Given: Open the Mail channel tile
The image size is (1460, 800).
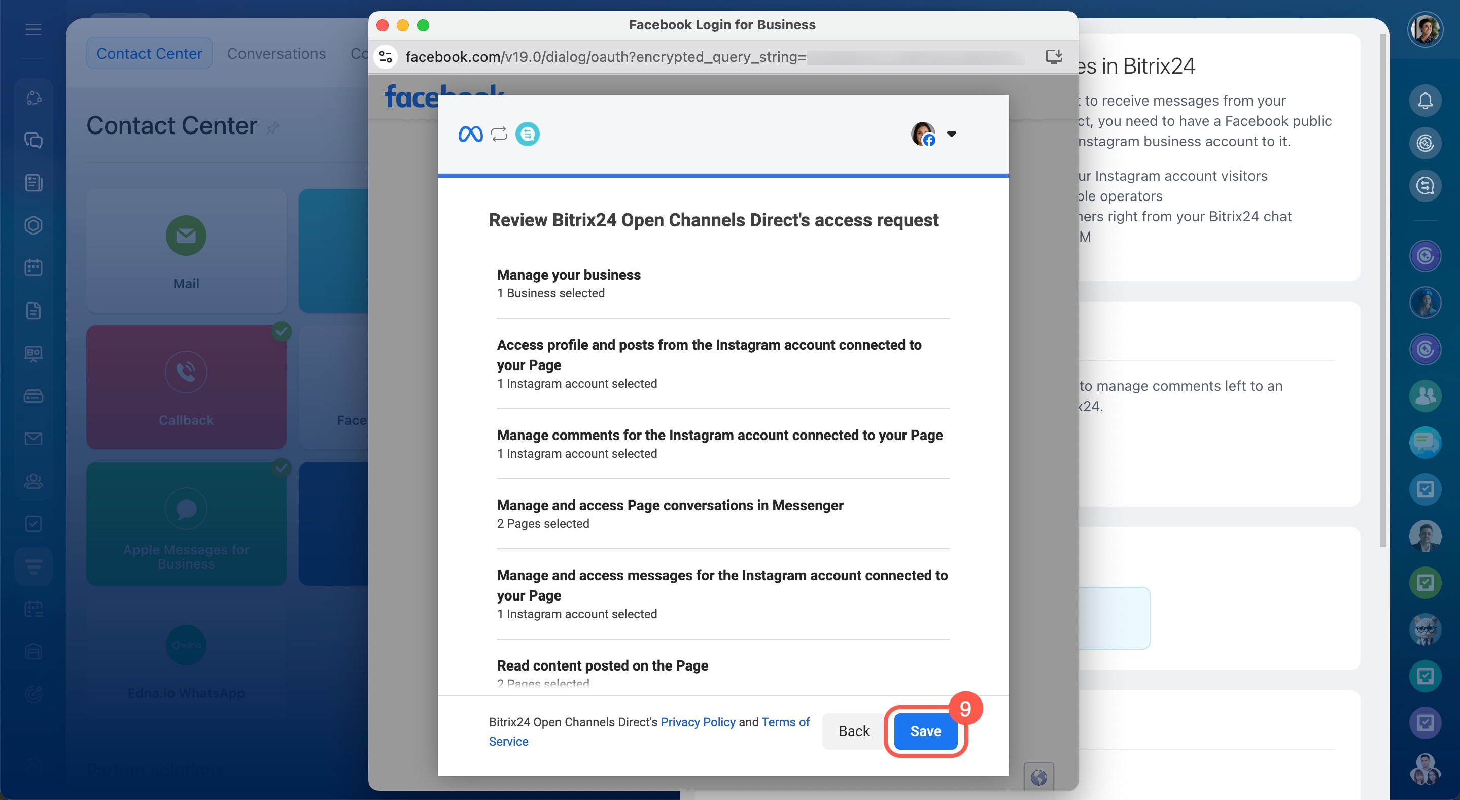Looking at the screenshot, I should pos(186,251).
